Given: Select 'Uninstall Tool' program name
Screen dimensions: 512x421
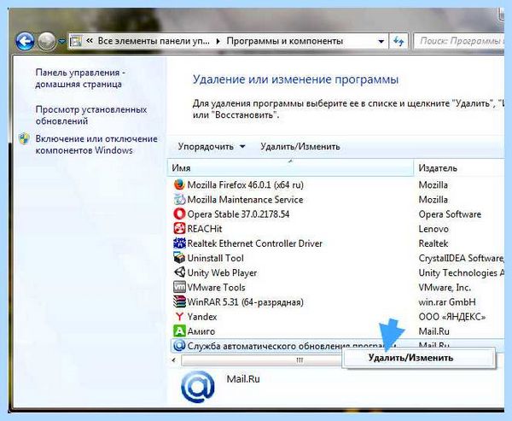Looking at the screenshot, I should click(x=216, y=258).
